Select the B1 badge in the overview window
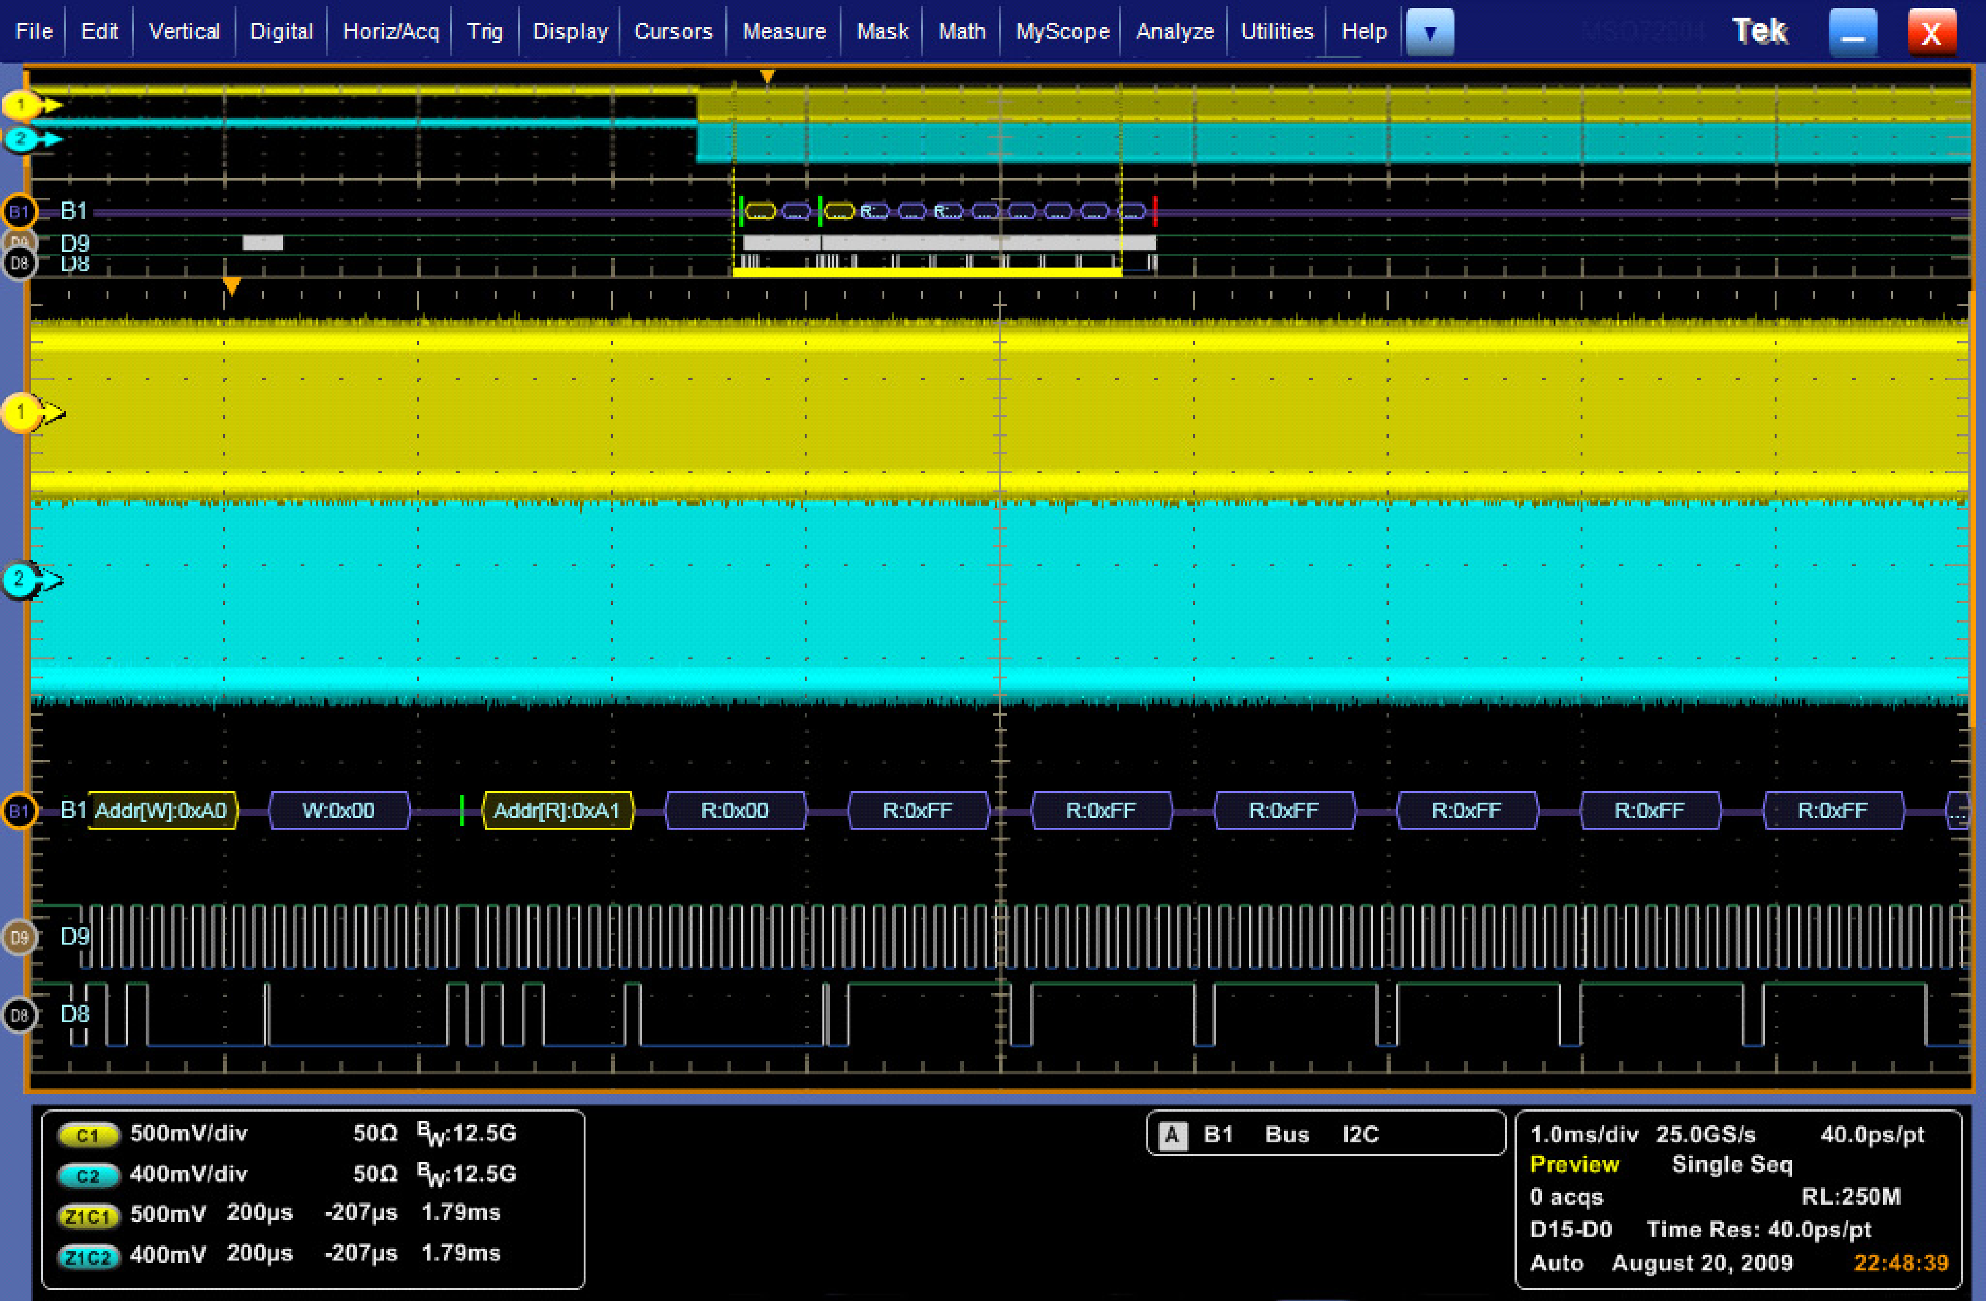This screenshot has height=1301, width=1986. tap(20, 212)
